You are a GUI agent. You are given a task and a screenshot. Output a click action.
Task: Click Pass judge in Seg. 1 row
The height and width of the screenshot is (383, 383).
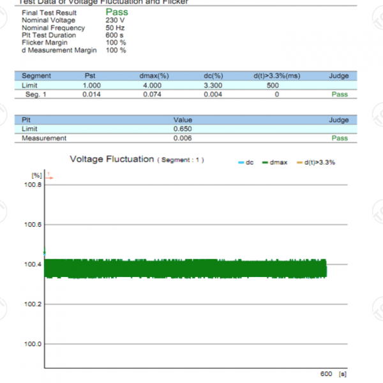pos(340,94)
